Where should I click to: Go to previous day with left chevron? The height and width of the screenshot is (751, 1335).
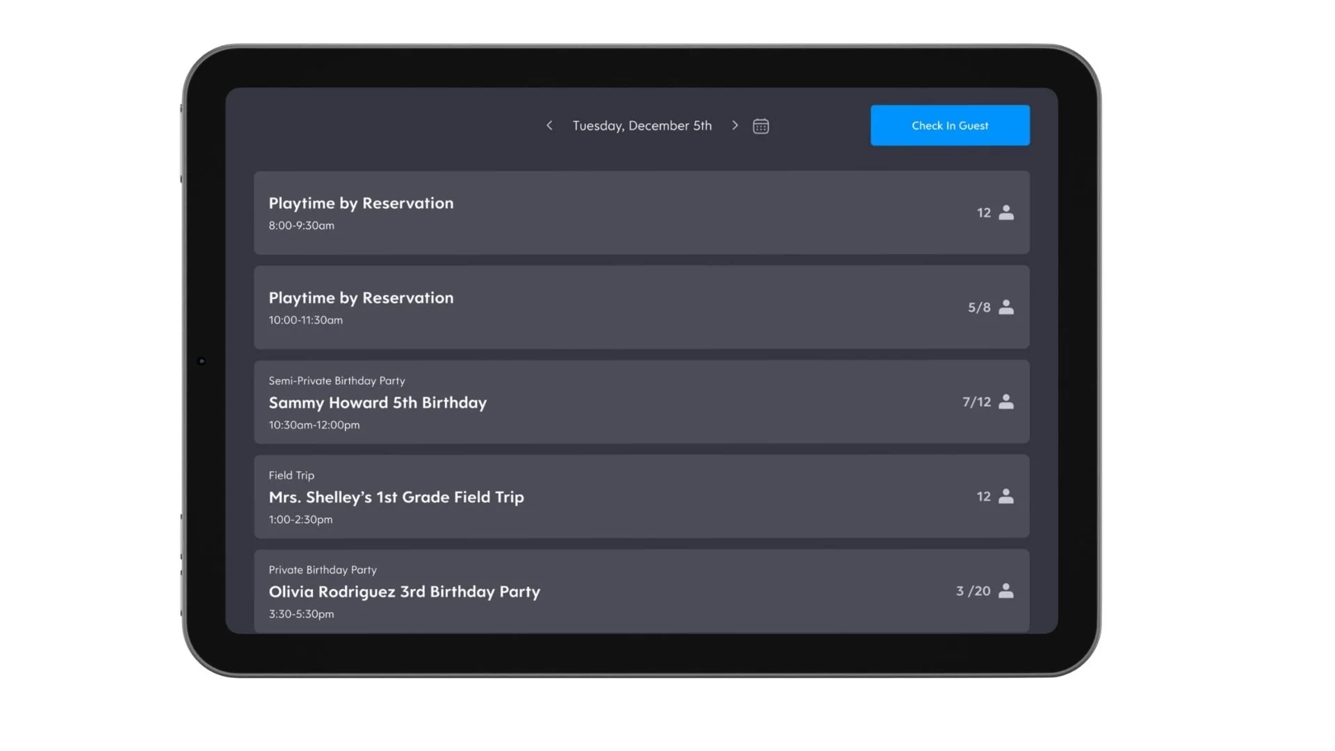click(x=549, y=125)
